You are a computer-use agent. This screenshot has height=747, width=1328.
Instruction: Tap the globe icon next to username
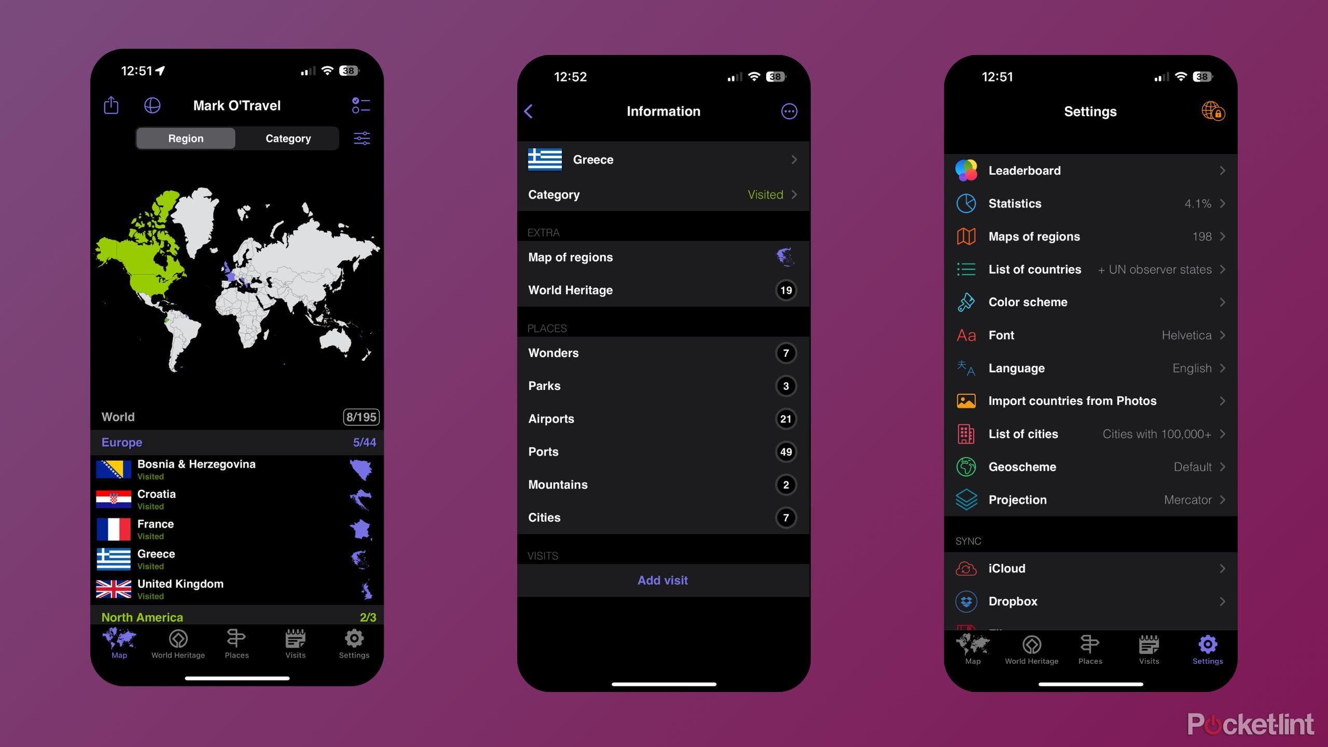coord(153,104)
